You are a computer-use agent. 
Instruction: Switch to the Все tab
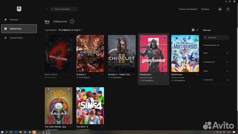coord(47,22)
